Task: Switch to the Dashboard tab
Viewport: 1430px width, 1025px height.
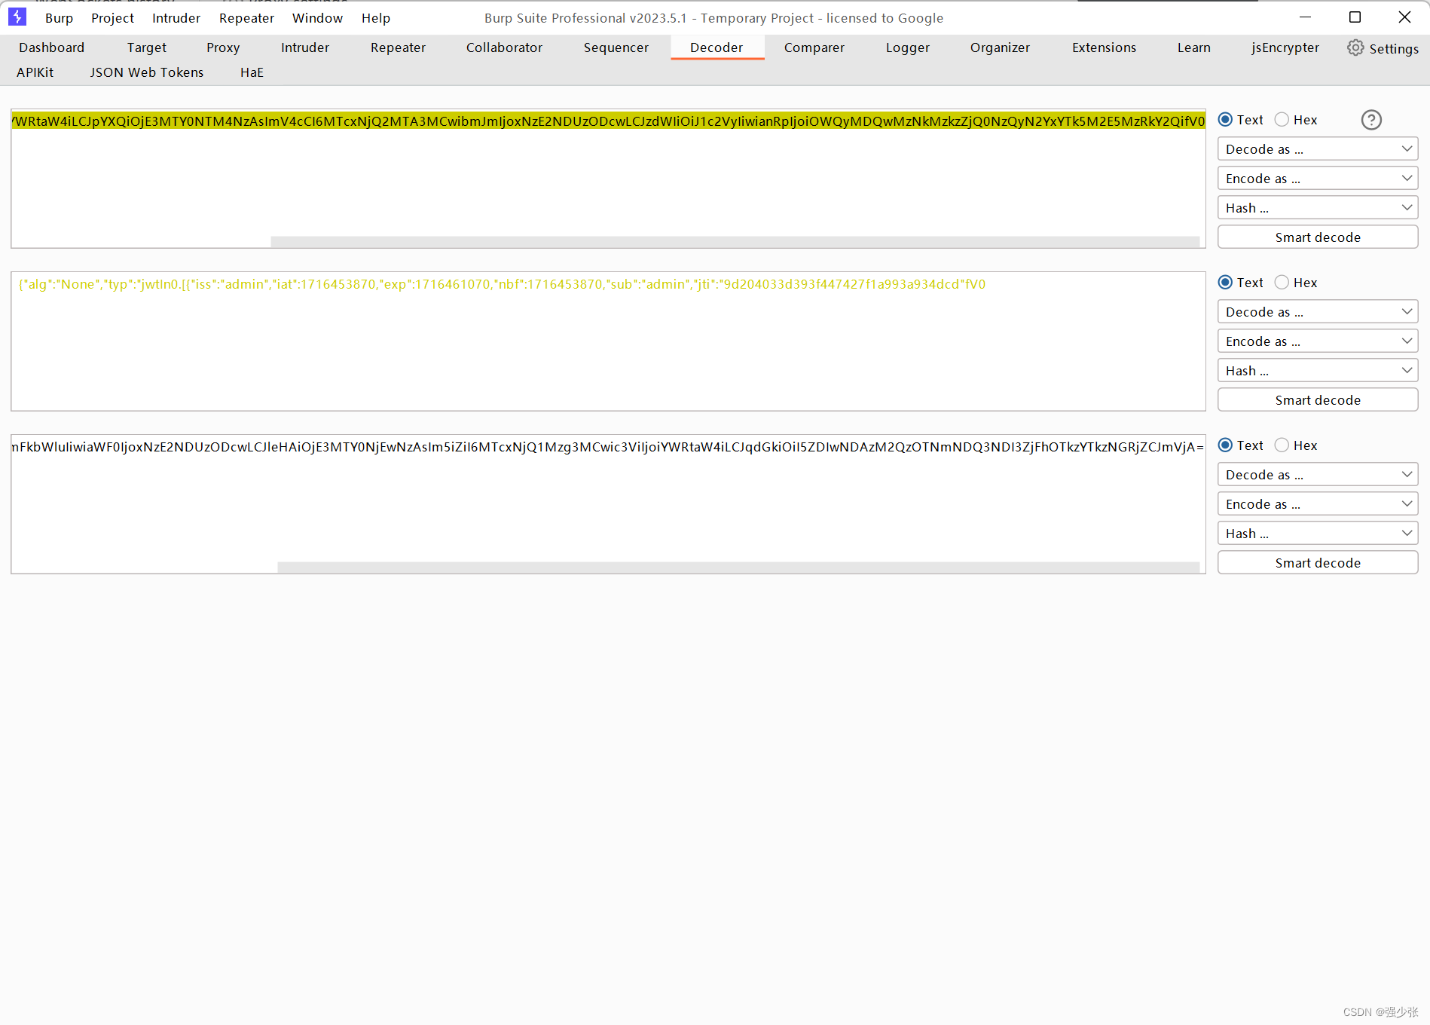Action: (51, 47)
